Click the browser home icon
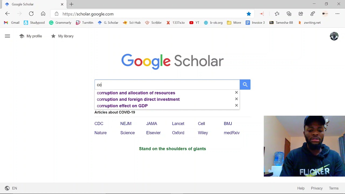The width and height of the screenshot is (345, 194). tap(43, 14)
